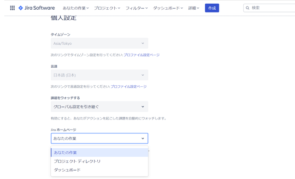The width and height of the screenshot is (295, 179).
Task: Open the 課題をウォッチする select box
Action: 100,107
